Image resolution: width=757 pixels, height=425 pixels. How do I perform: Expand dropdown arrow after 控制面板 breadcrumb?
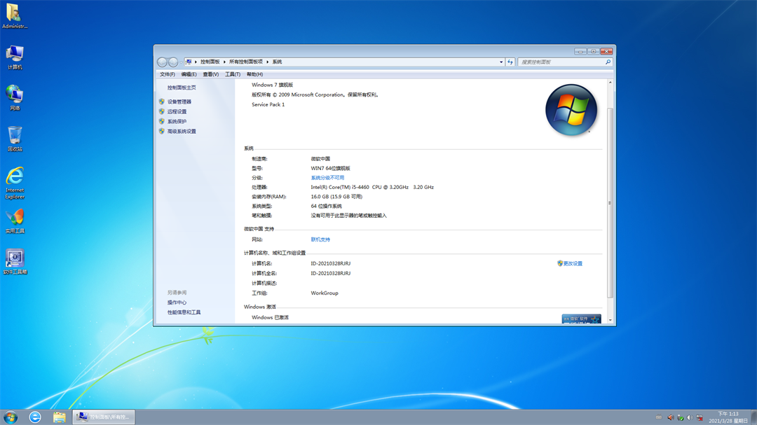click(224, 62)
